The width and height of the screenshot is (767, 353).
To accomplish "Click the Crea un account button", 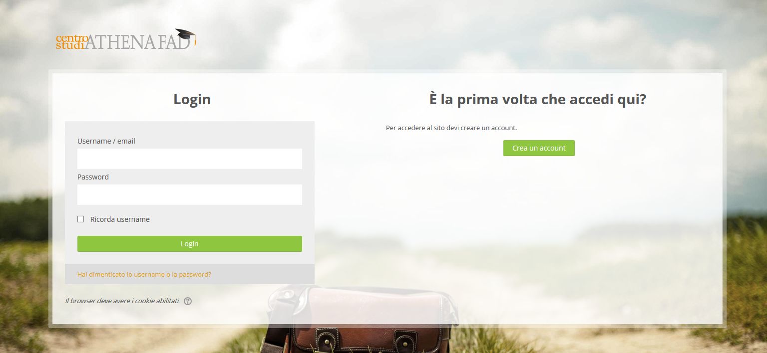I will click(539, 148).
